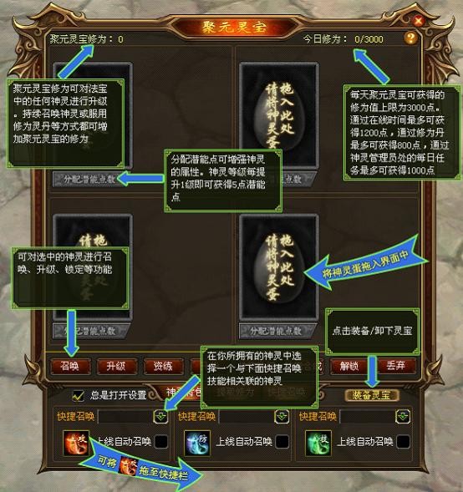Screen dimensions: 463x492
Task: Enable 上线自动召唤 for the defense spirit
Action: point(282,442)
